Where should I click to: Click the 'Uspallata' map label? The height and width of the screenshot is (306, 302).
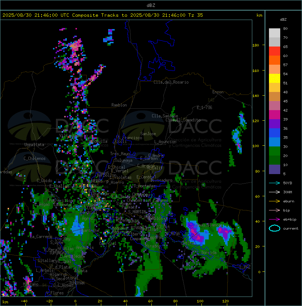(x=34, y=145)
